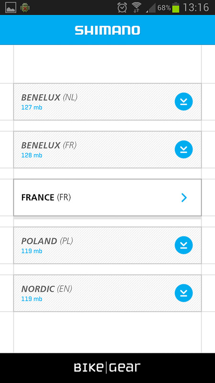Tap the 13:16 clock display
The height and width of the screenshot is (383, 215).
click(x=196, y=8)
